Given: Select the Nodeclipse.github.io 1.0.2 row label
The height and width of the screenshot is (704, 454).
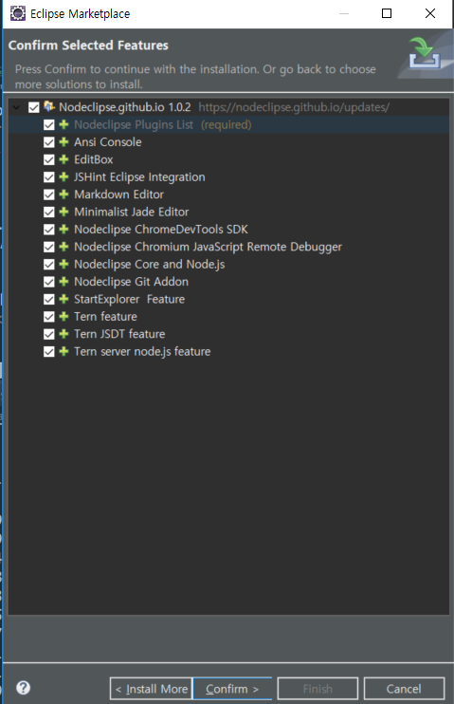Looking at the screenshot, I should pyautogui.click(x=125, y=107).
